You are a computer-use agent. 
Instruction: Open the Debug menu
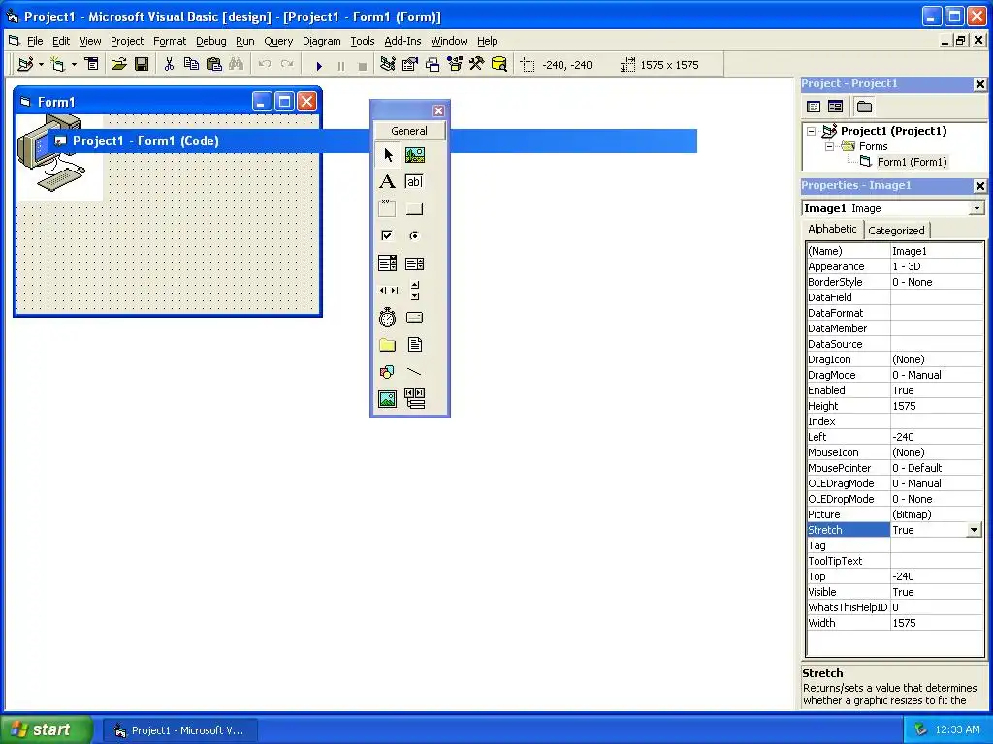(x=210, y=41)
